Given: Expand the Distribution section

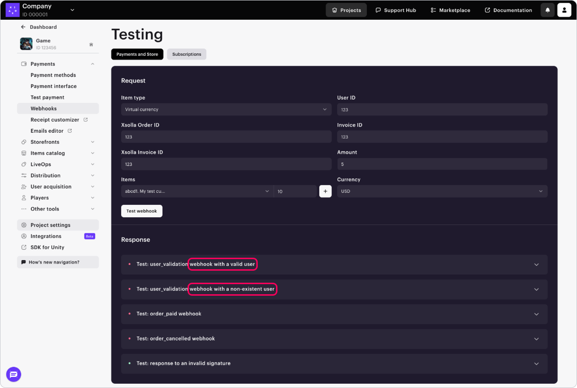Looking at the screenshot, I should [x=92, y=175].
